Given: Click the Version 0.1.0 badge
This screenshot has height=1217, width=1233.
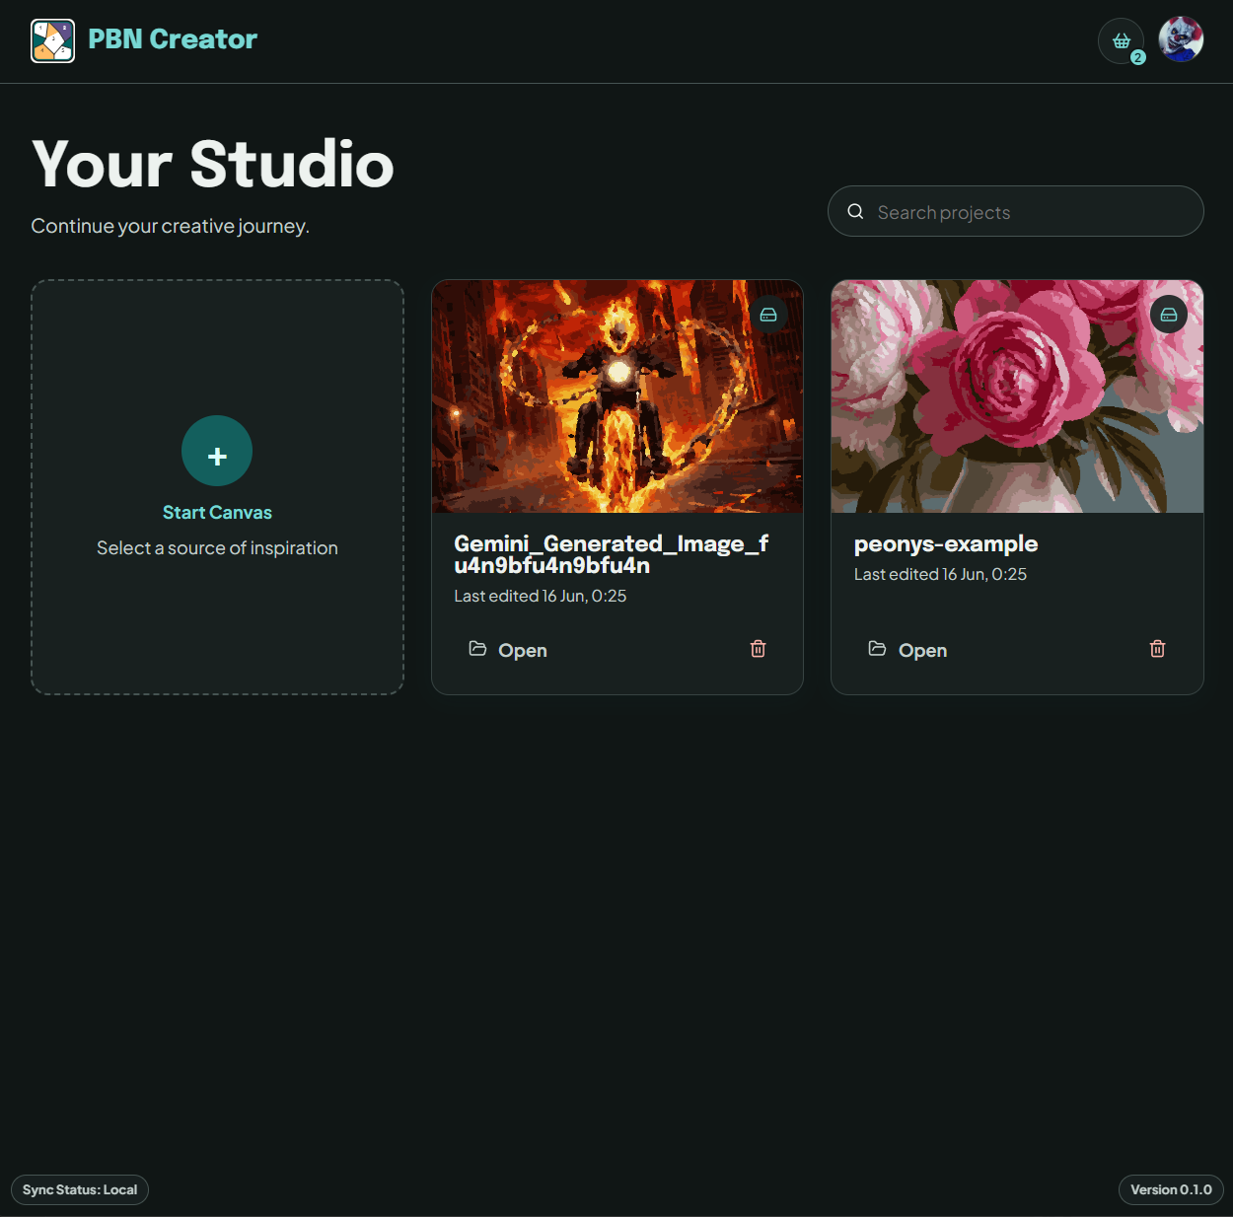Looking at the screenshot, I should [1171, 1190].
